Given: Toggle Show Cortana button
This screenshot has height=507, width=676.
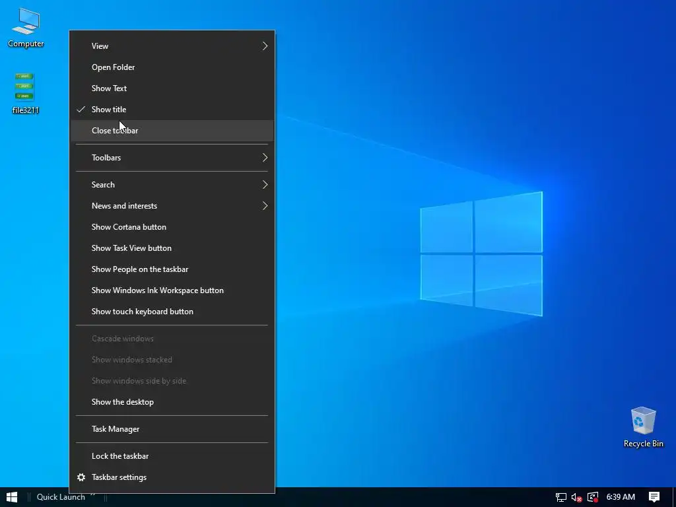Looking at the screenshot, I should point(172,227).
